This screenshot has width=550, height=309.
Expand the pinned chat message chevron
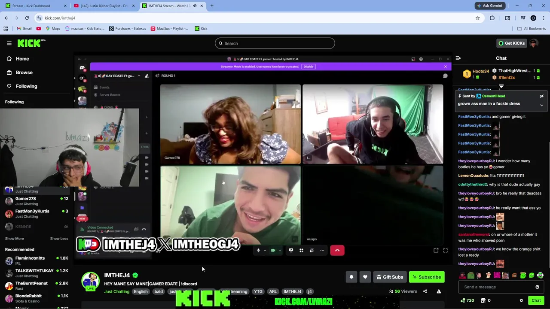pyautogui.click(x=541, y=105)
